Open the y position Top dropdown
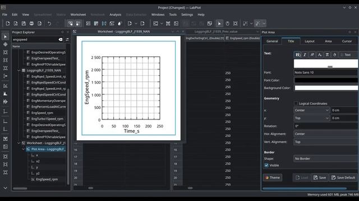359x201 pixels. point(311,118)
